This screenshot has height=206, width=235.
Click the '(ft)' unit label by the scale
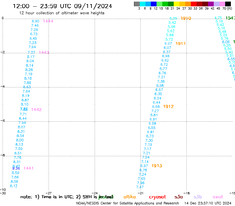tap(230, 8)
